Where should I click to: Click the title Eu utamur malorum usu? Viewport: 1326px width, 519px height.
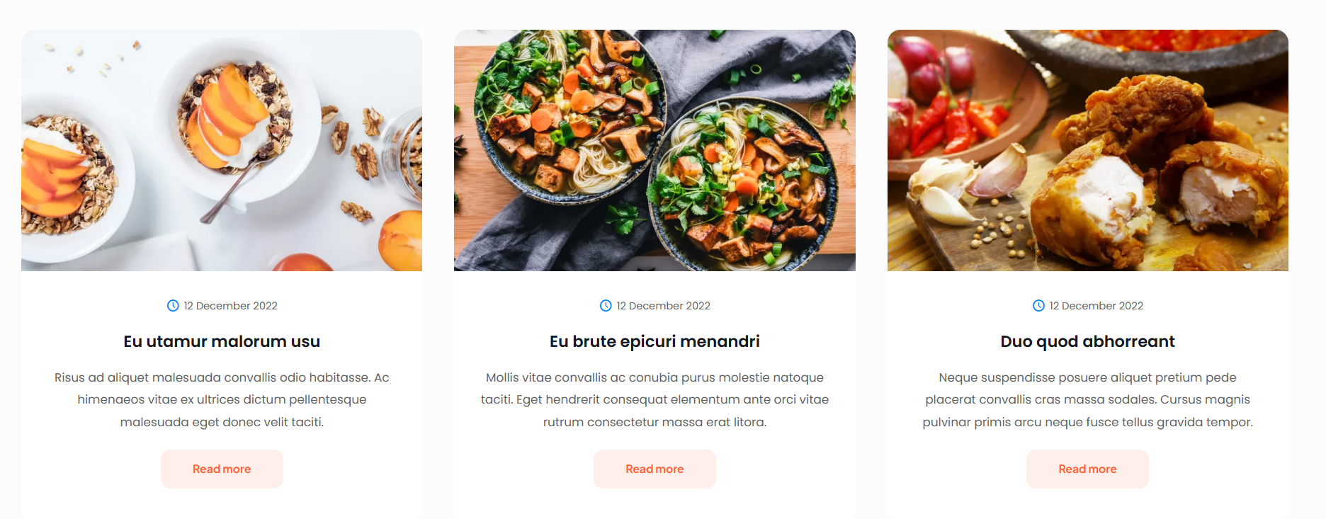tap(222, 341)
